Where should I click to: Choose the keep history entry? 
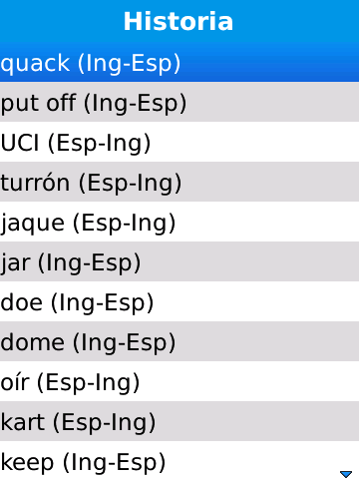coord(179,460)
